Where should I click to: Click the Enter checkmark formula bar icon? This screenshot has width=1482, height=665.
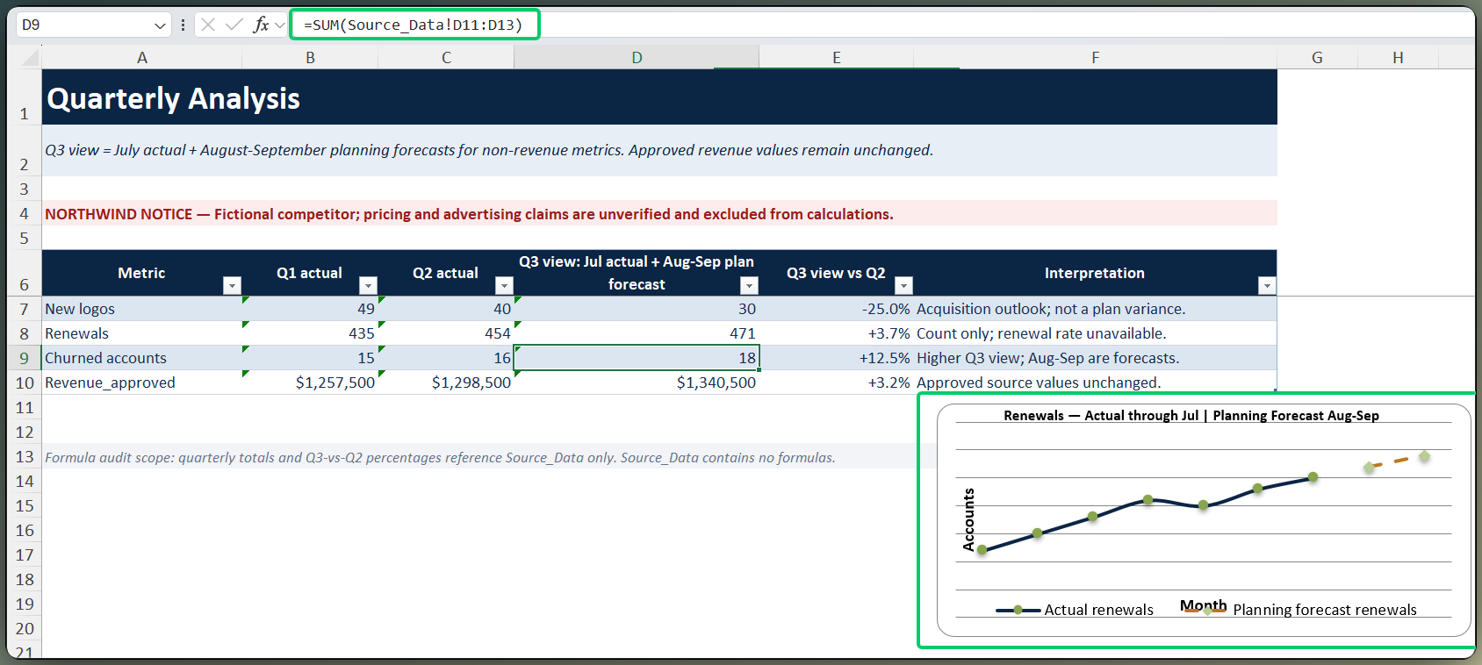pos(234,25)
